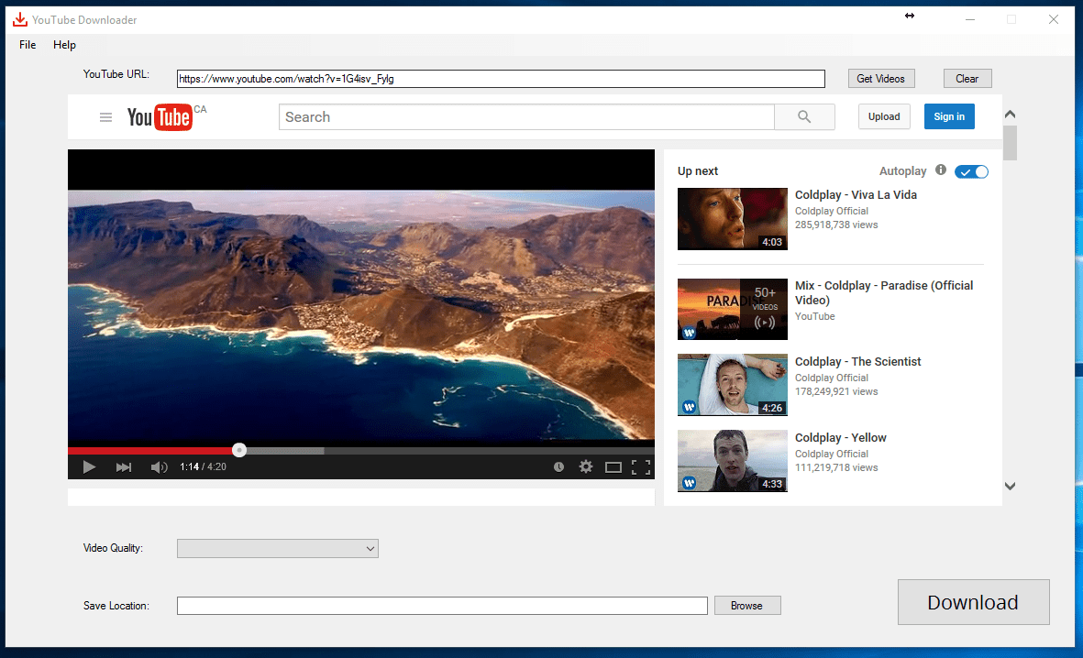The width and height of the screenshot is (1083, 658).
Task: Open the File menu
Action: click(x=27, y=44)
